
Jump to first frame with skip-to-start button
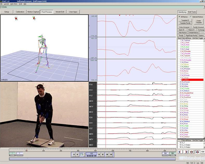[107, 155]
